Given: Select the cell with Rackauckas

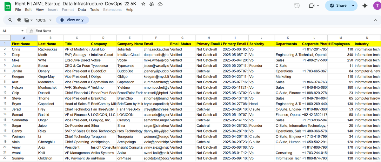Looking at the screenshot, I should click(x=50, y=49).
